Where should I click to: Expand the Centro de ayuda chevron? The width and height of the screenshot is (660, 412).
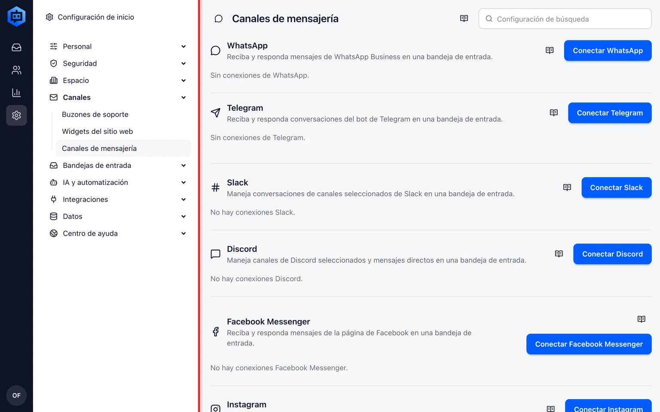point(183,233)
